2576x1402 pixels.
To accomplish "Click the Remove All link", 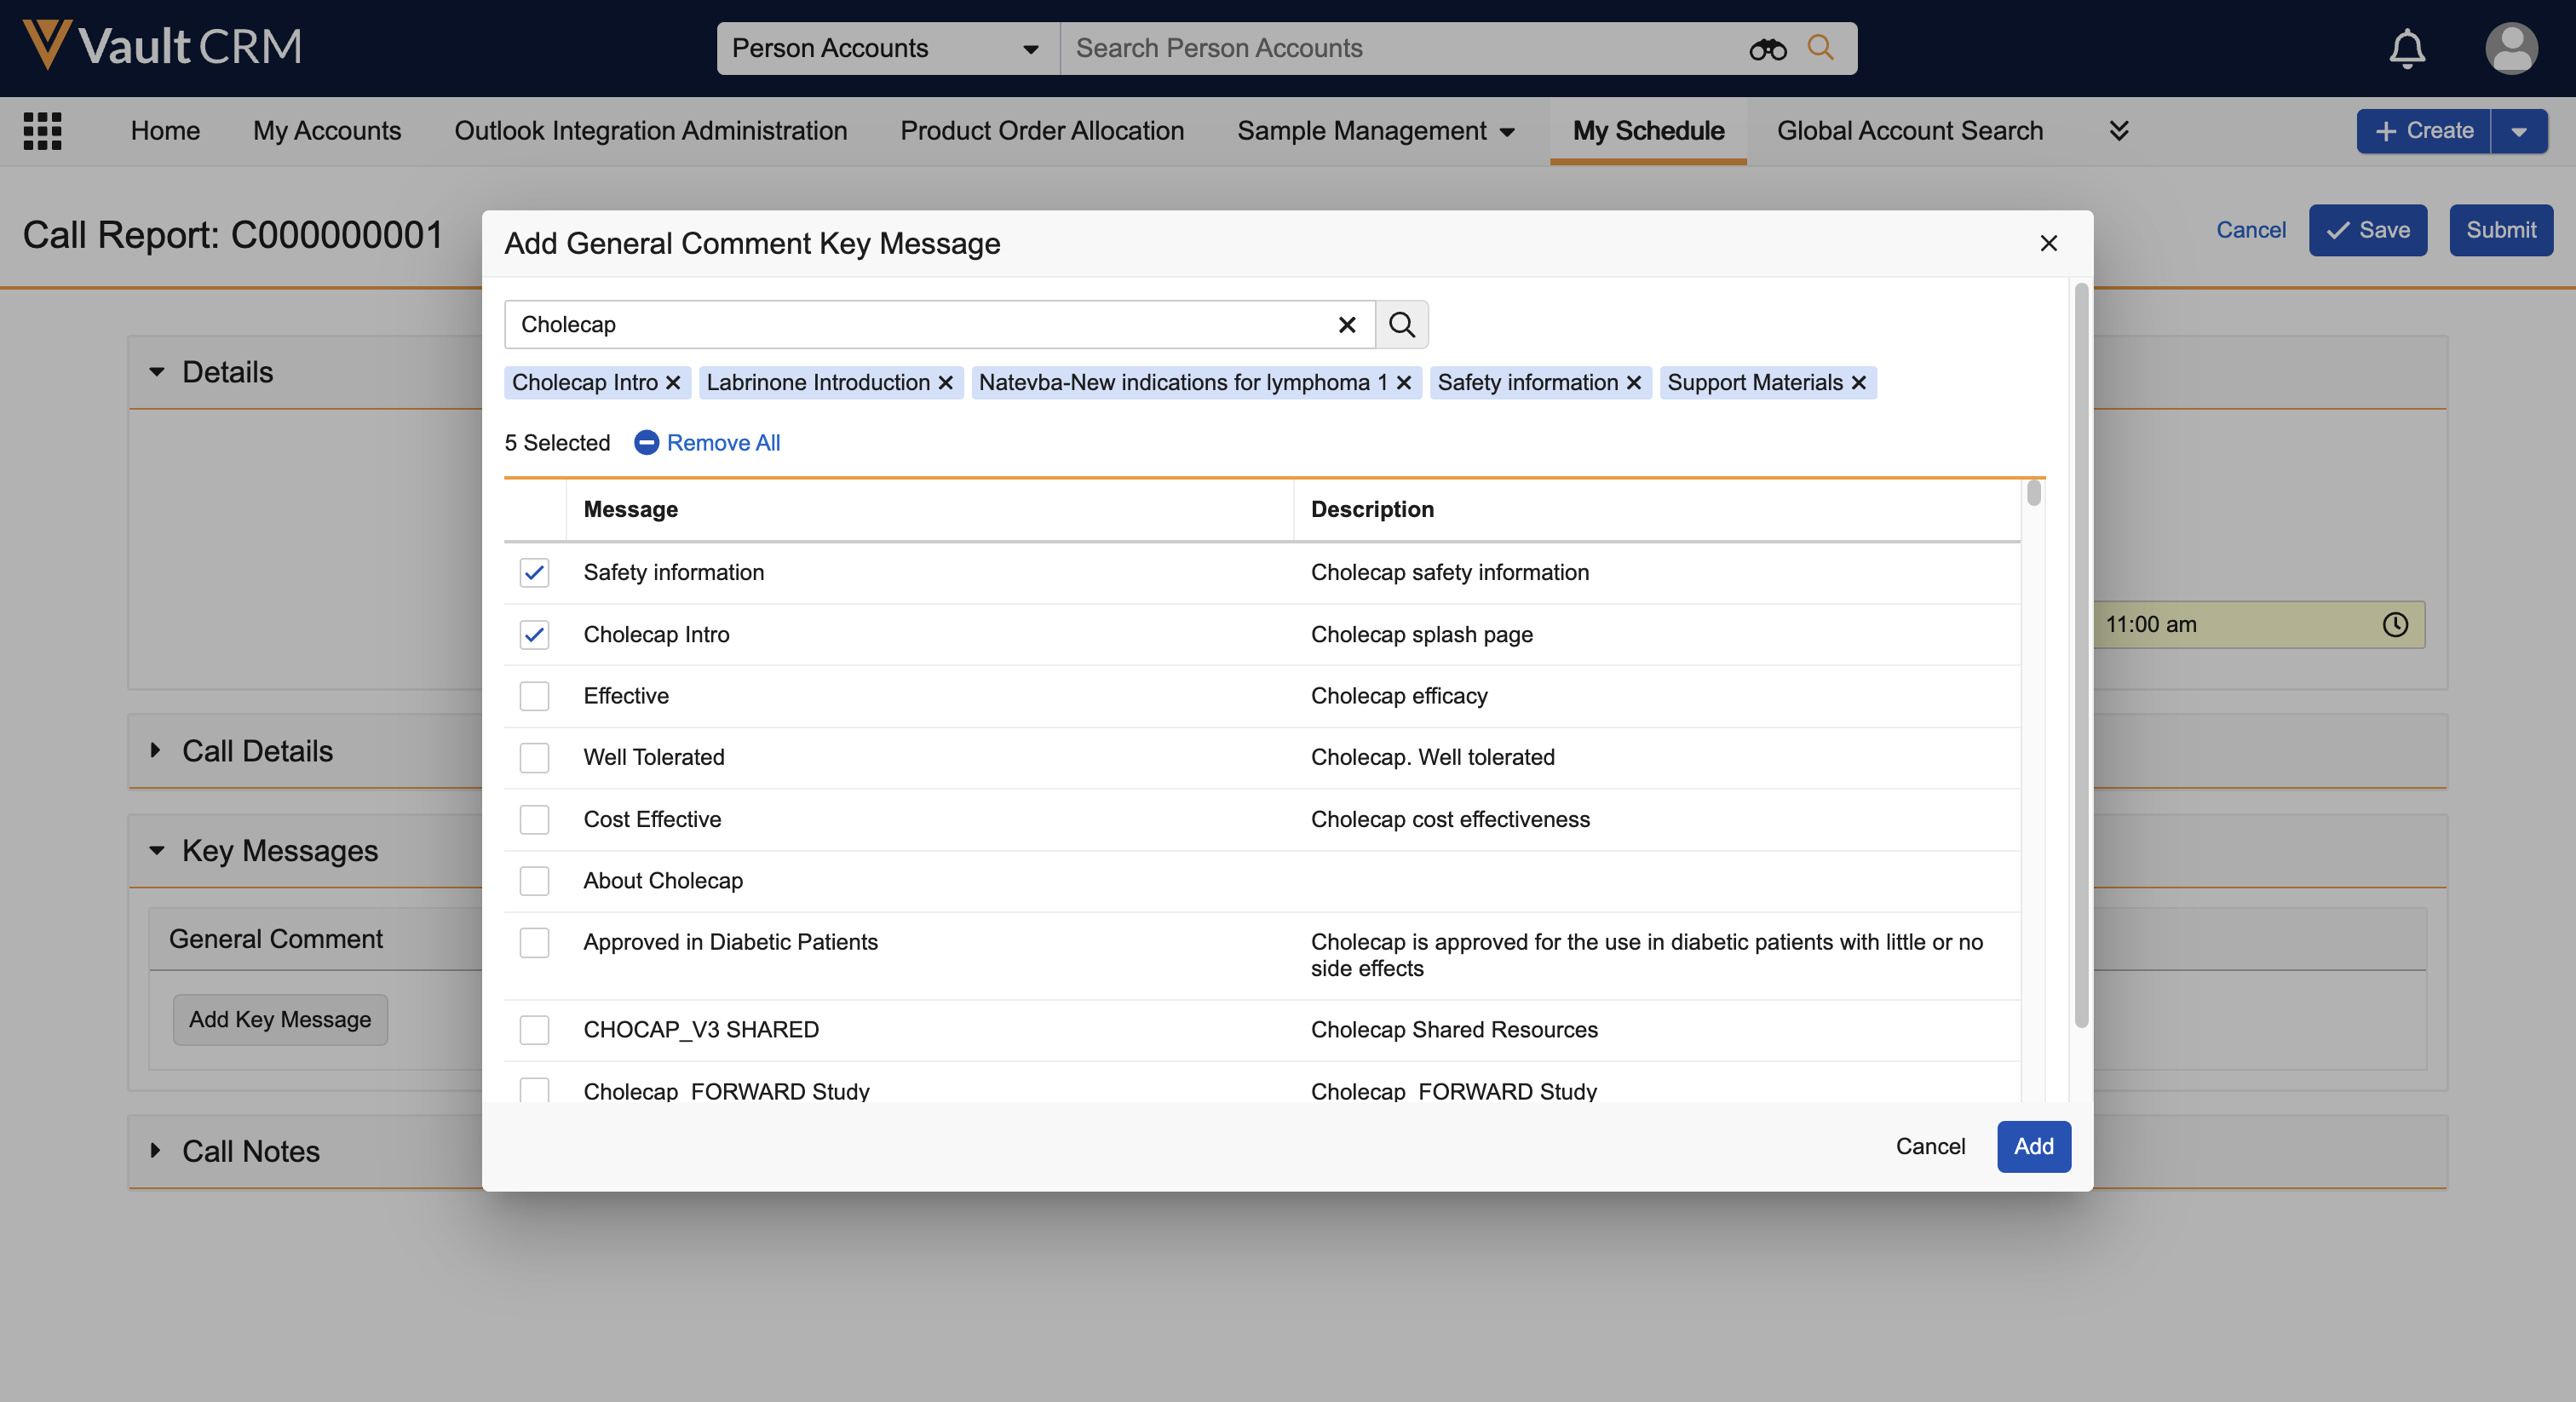I will pos(722,443).
